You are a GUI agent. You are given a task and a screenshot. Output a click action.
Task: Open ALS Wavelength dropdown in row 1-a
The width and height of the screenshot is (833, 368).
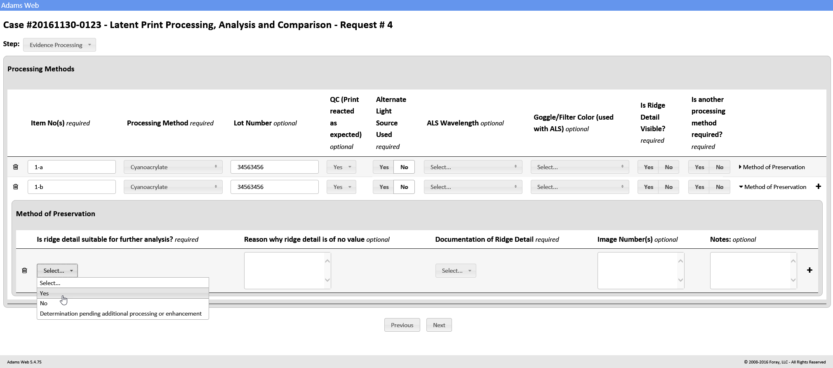pyautogui.click(x=473, y=167)
